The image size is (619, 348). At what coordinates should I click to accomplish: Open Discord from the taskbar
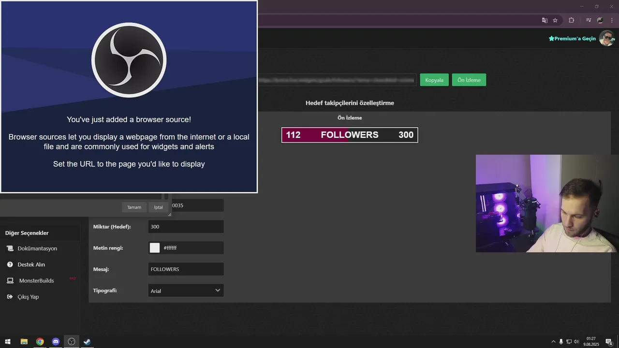click(x=56, y=342)
